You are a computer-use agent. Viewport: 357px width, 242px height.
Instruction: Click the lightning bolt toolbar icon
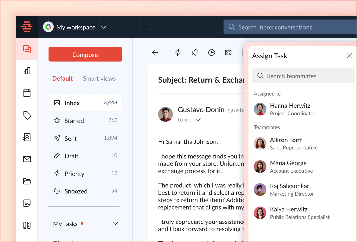178,53
